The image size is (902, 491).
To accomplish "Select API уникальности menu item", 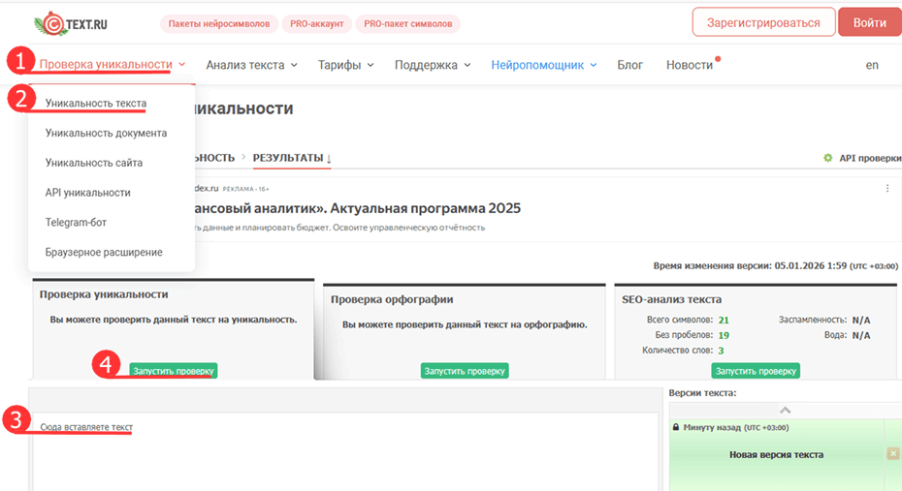I will click(88, 193).
